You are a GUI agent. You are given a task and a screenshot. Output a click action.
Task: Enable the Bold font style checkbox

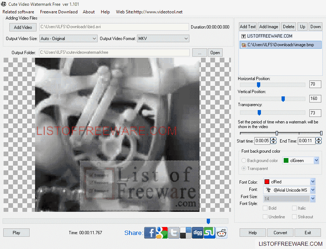(265, 208)
